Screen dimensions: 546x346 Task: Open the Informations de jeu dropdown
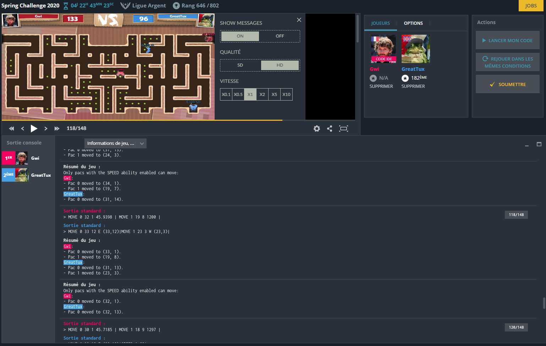click(x=115, y=143)
